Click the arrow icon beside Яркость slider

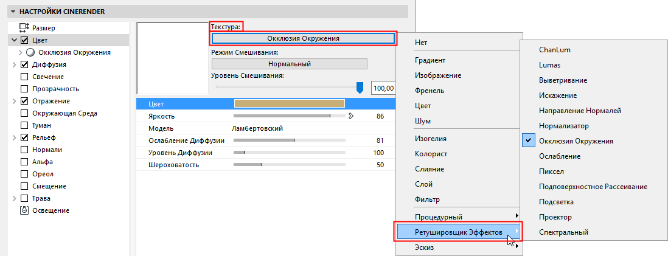click(350, 116)
